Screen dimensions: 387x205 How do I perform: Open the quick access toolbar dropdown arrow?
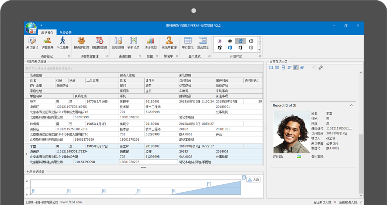pyautogui.click(x=41, y=25)
